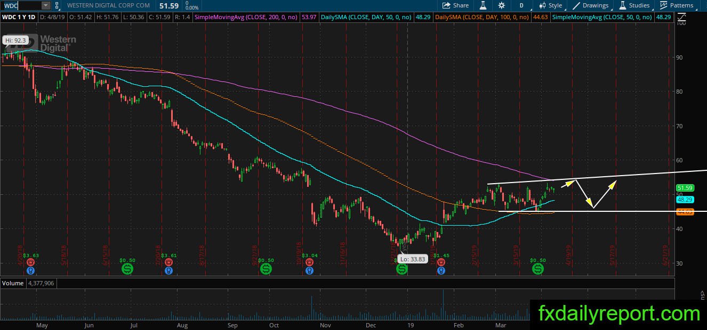707x330 pixels.
Task: Click the Feb label on time axis
Action: pos(457,325)
